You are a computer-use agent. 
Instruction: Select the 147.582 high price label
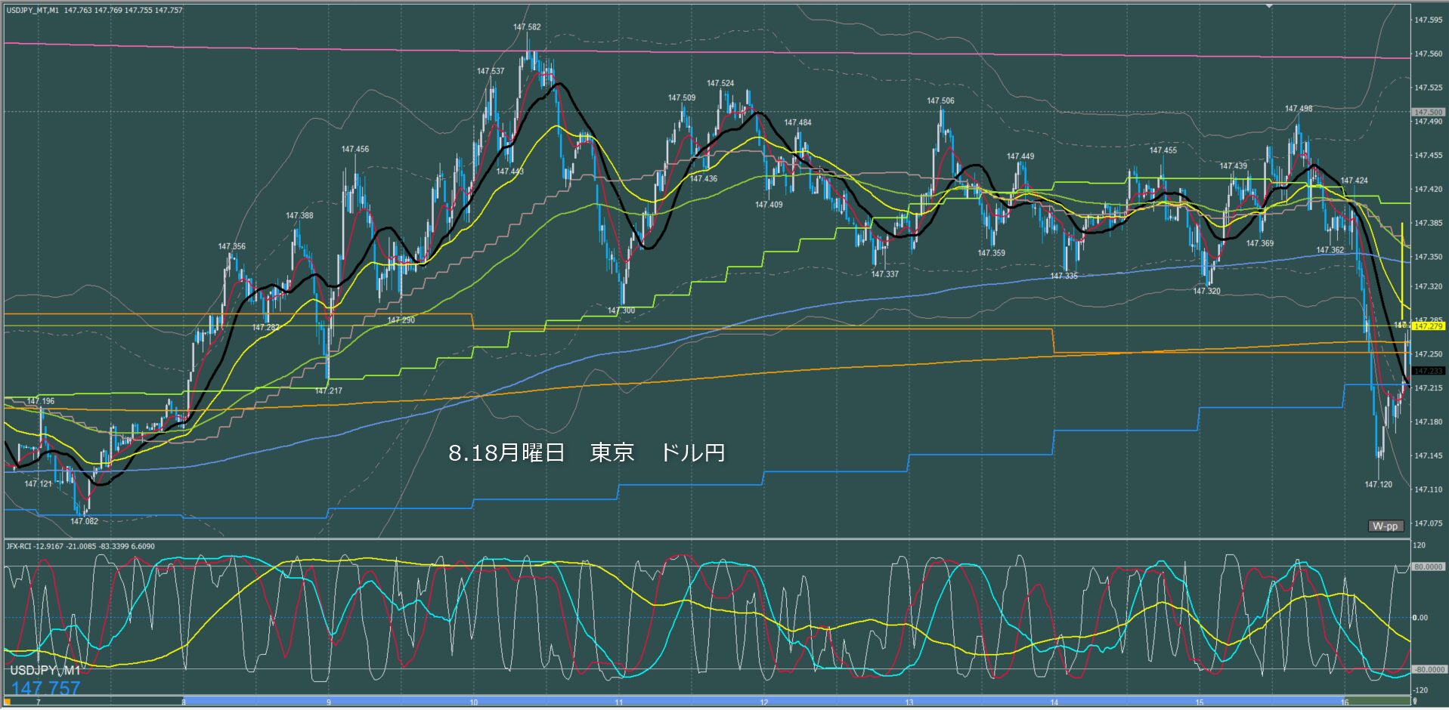(x=527, y=27)
